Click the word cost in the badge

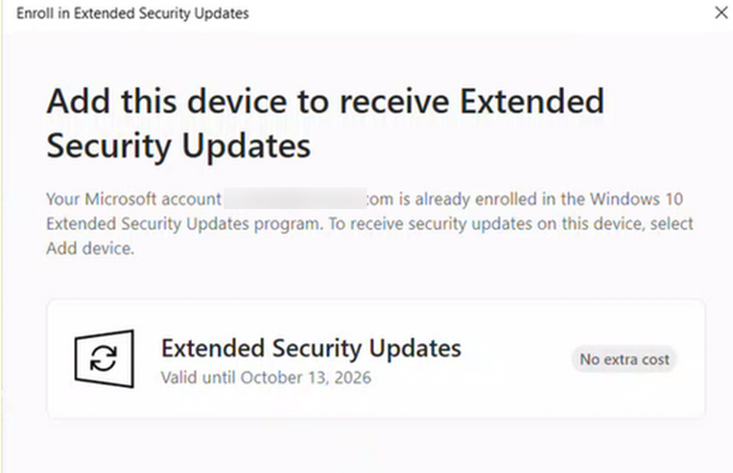655,359
